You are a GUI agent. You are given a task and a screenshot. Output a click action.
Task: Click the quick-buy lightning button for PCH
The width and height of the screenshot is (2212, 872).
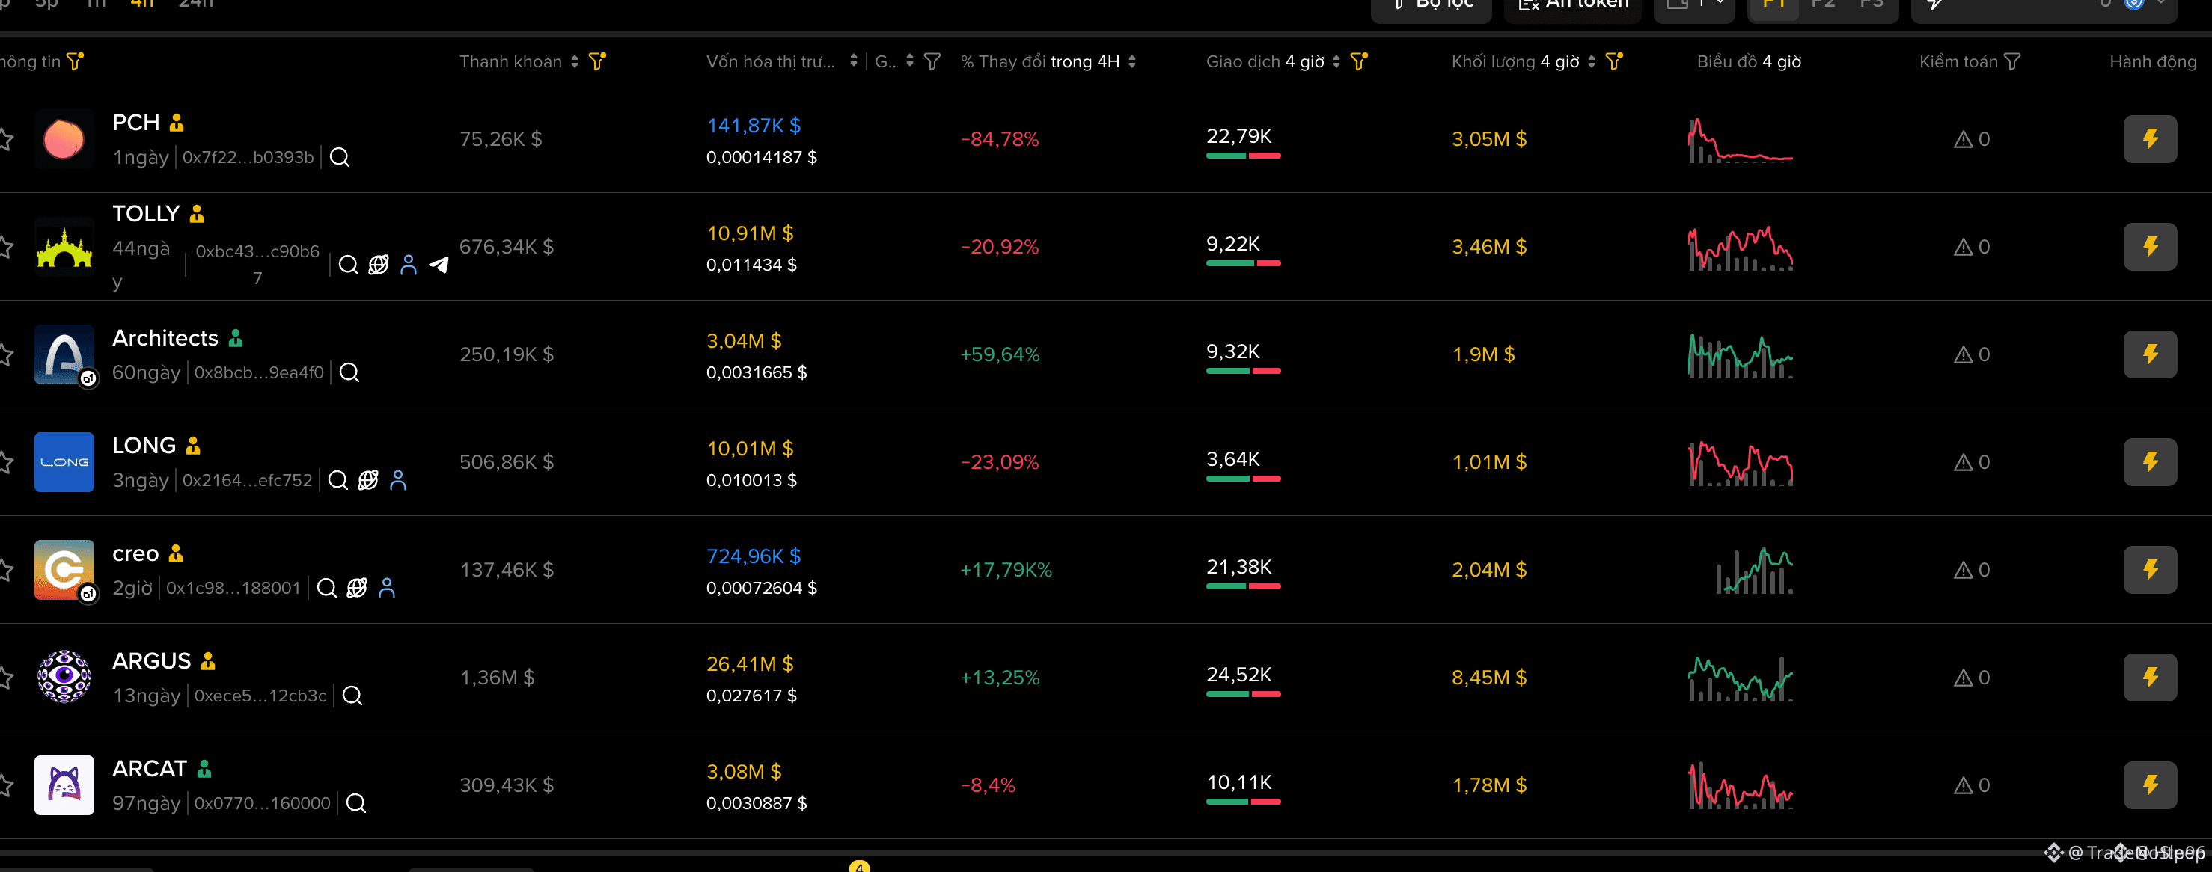pyautogui.click(x=2149, y=139)
